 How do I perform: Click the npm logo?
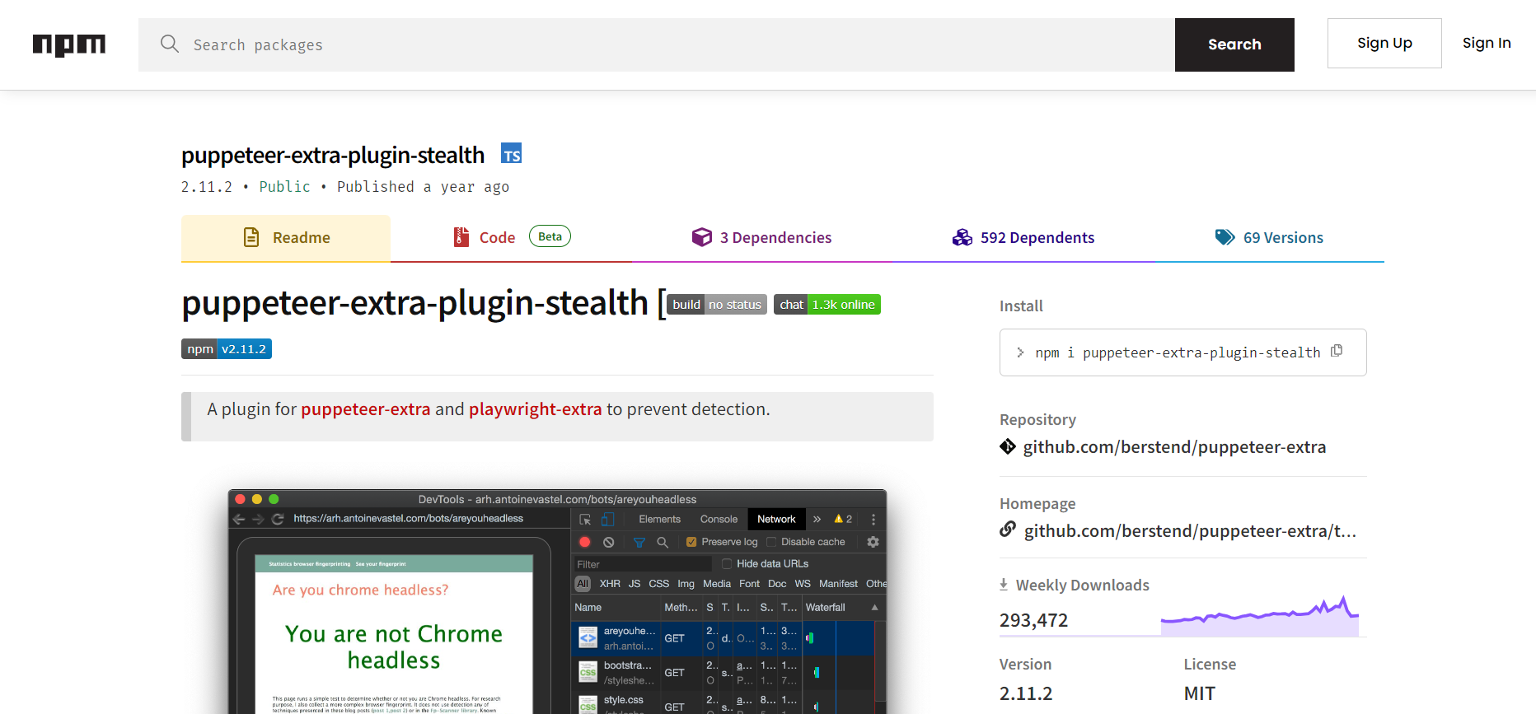pos(69,44)
